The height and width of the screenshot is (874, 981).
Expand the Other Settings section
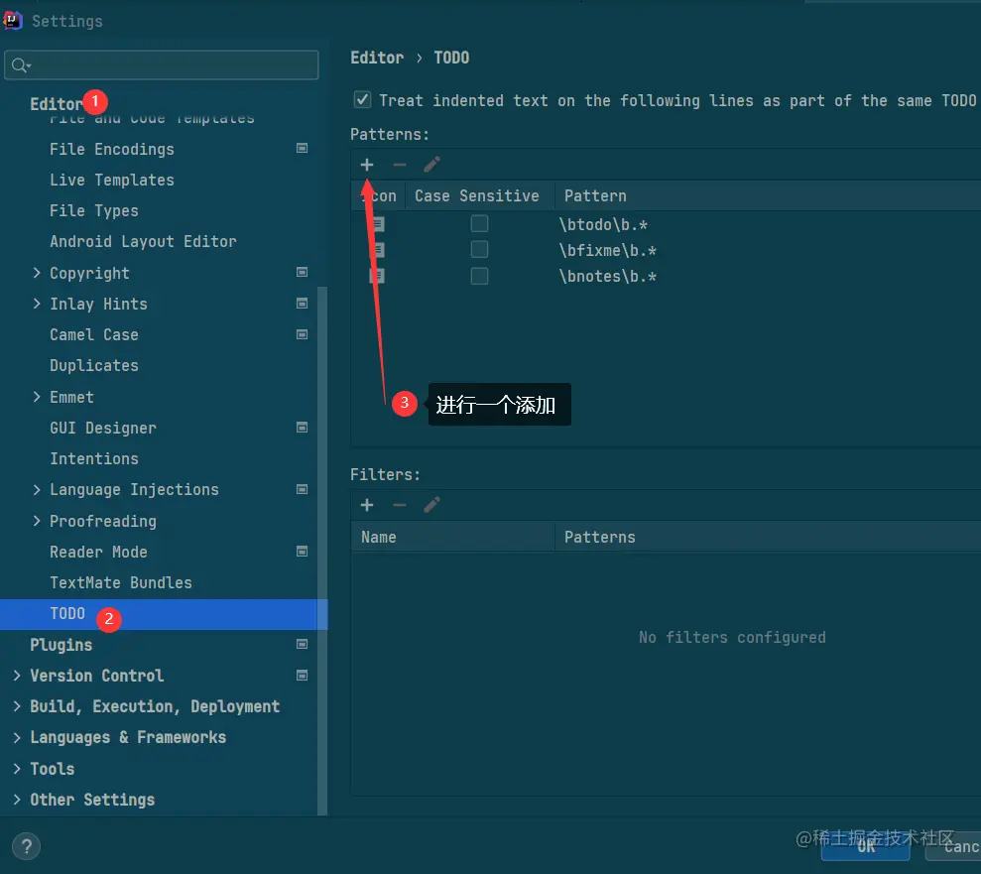click(x=17, y=800)
